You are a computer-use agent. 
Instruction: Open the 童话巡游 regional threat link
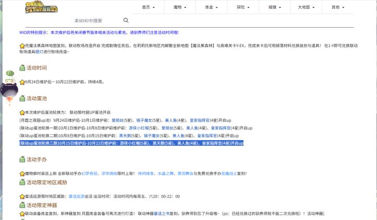[x=76, y=196]
